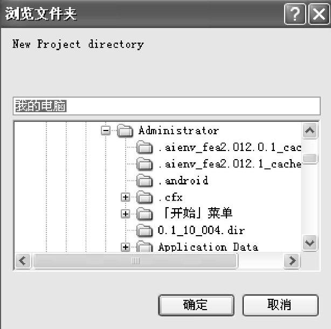Image resolution: width=331 pixels, height=329 pixels.
Task: Click the Administrator folder icon
Action: tap(125, 131)
